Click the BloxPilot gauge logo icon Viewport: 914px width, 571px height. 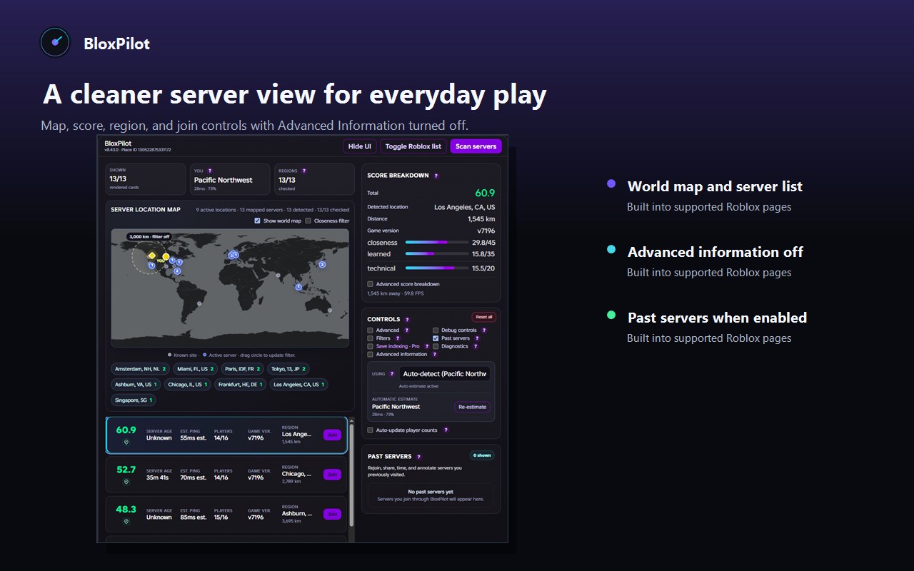click(x=55, y=42)
